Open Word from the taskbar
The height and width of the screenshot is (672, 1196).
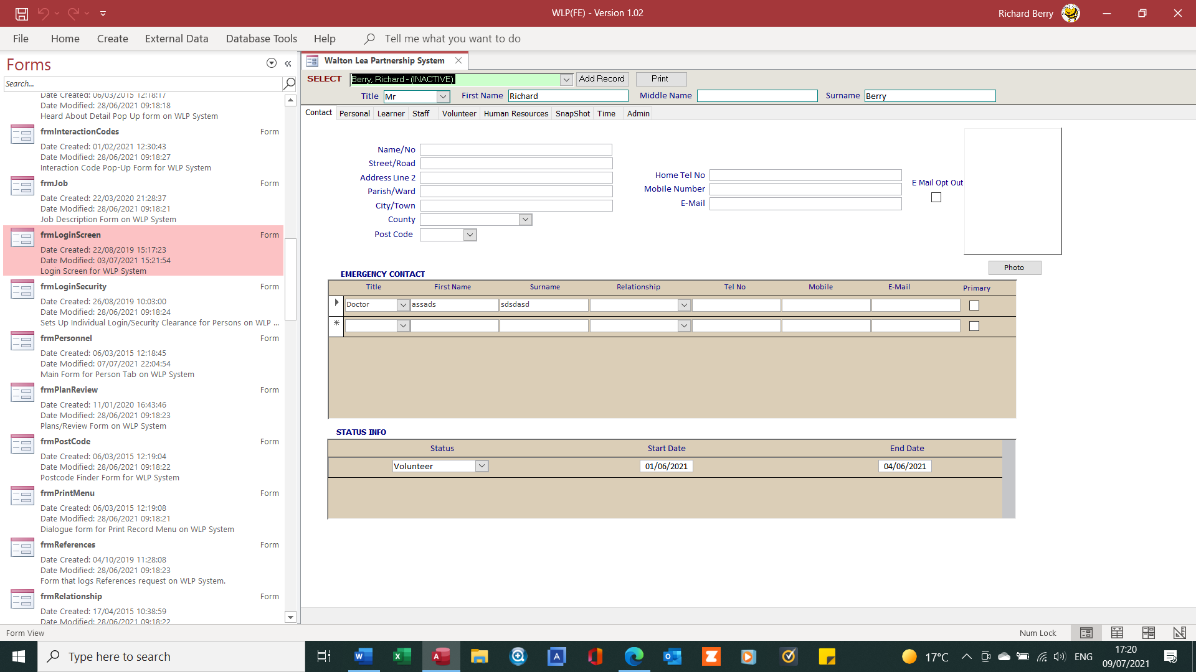(363, 656)
